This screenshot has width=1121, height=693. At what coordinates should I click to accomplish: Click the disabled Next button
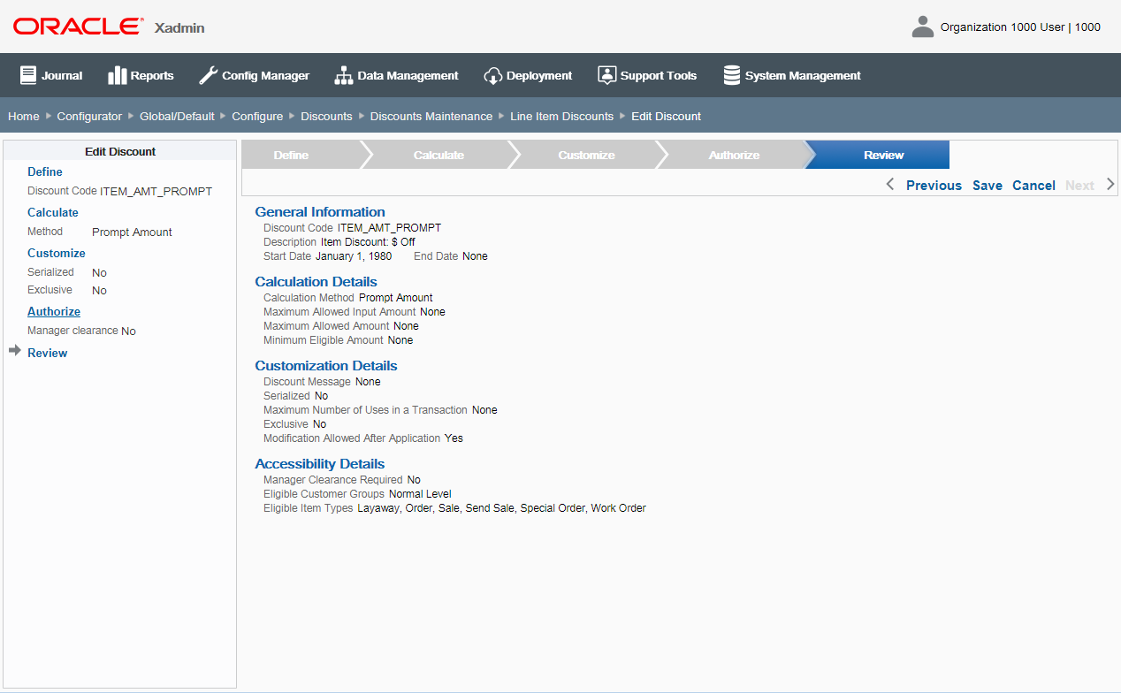pyautogui.click(x=1079, y=185)
